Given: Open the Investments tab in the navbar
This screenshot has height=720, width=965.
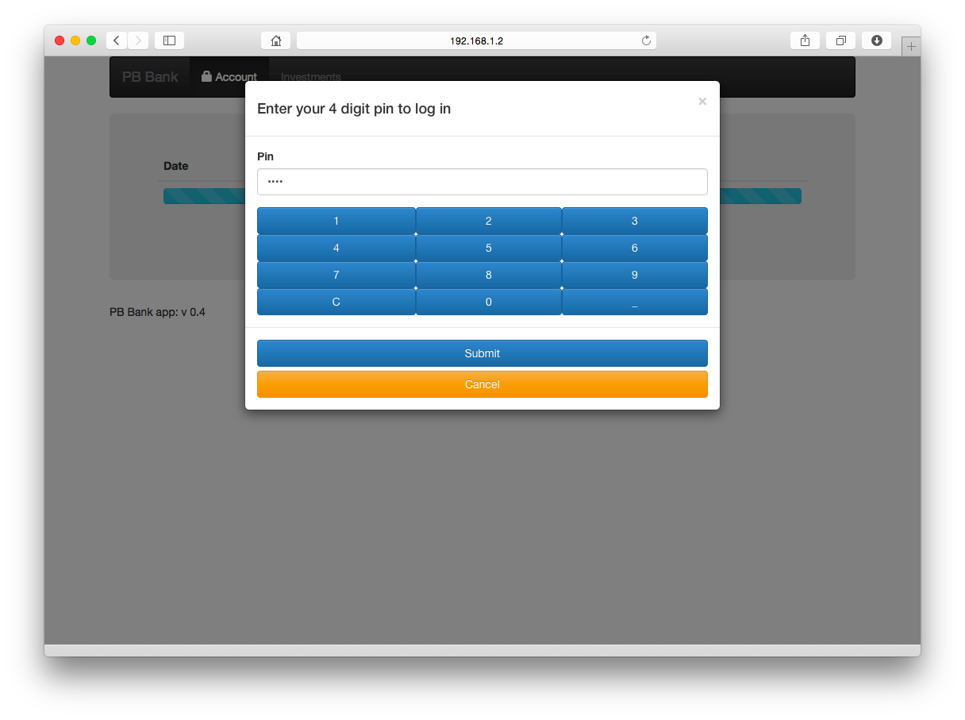Looking at the screenshot, I should click(311, 77).
